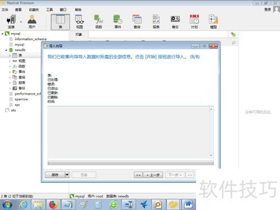Screen dimensions: 280x210
Task: Expand the backups node under newdb
Action: pyautogui.click(x=10, y=88)
